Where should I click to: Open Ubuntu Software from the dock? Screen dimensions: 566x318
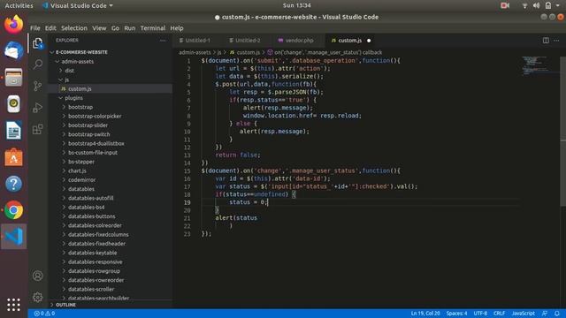14,157
